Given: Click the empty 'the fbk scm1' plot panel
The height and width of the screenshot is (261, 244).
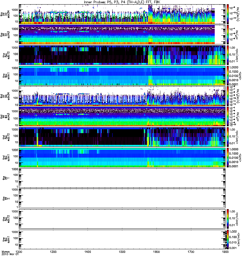Looking at the screenshot, I should [122, 239].
